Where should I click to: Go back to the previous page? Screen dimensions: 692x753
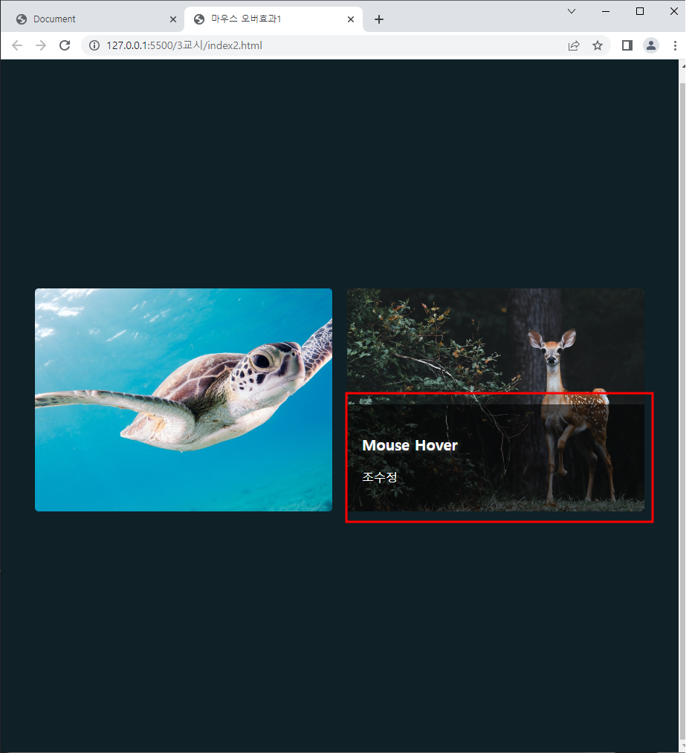pyautogui.click(x=17, y=45)
